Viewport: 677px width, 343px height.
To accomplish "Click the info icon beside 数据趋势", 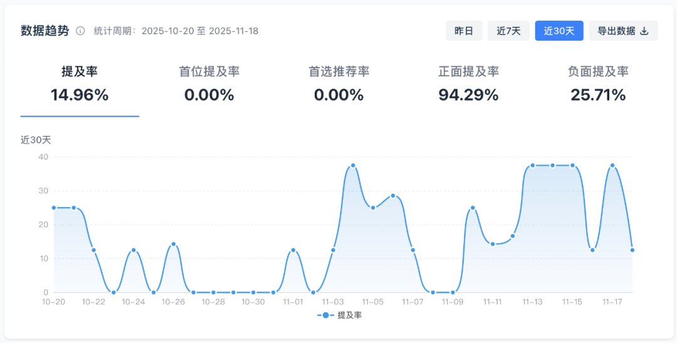I will 80,31.
